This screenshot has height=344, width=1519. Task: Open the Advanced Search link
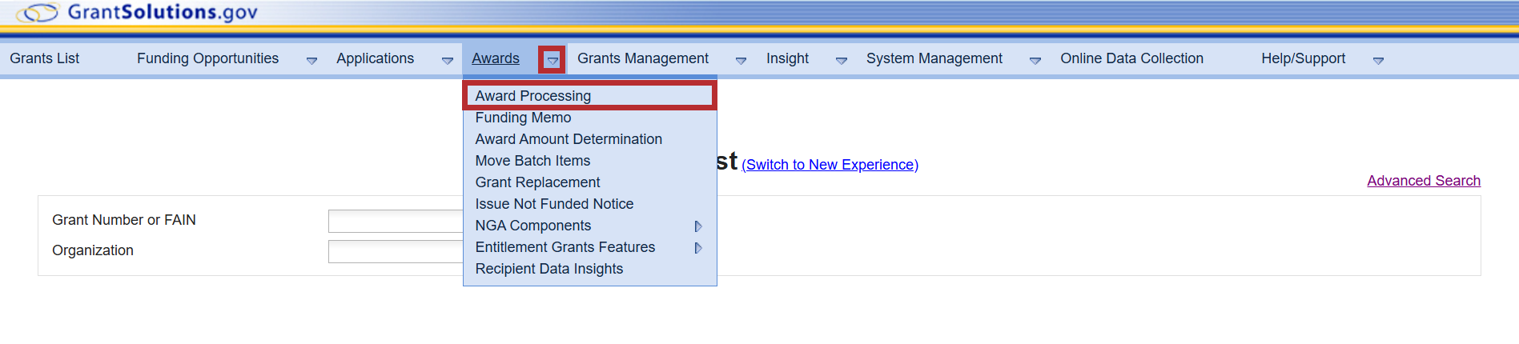point(1423,181)
